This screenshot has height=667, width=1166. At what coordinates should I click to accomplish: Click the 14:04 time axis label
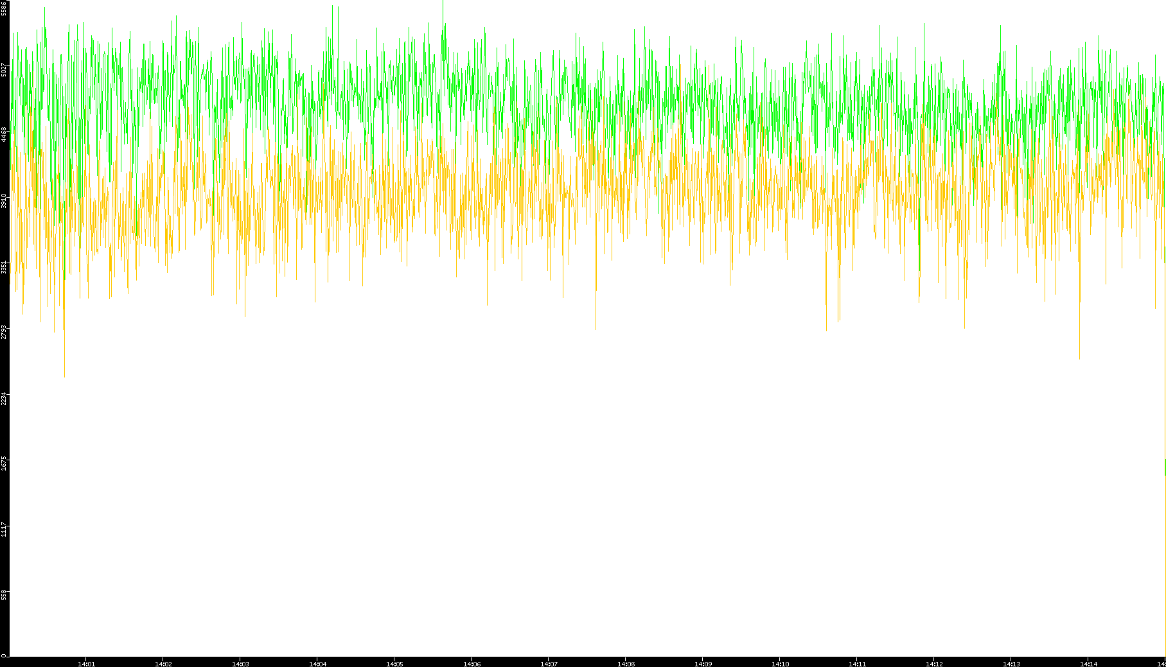[x=317, y=663]
